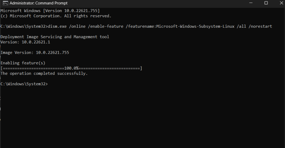Click "The operation completed successfully." message

[x=44, y=74]
